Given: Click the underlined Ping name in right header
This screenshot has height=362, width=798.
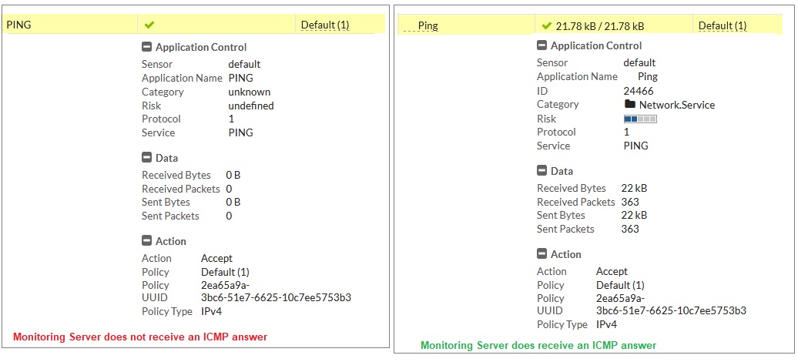Looking at the screenshot, I should click(x=427, y=25).
